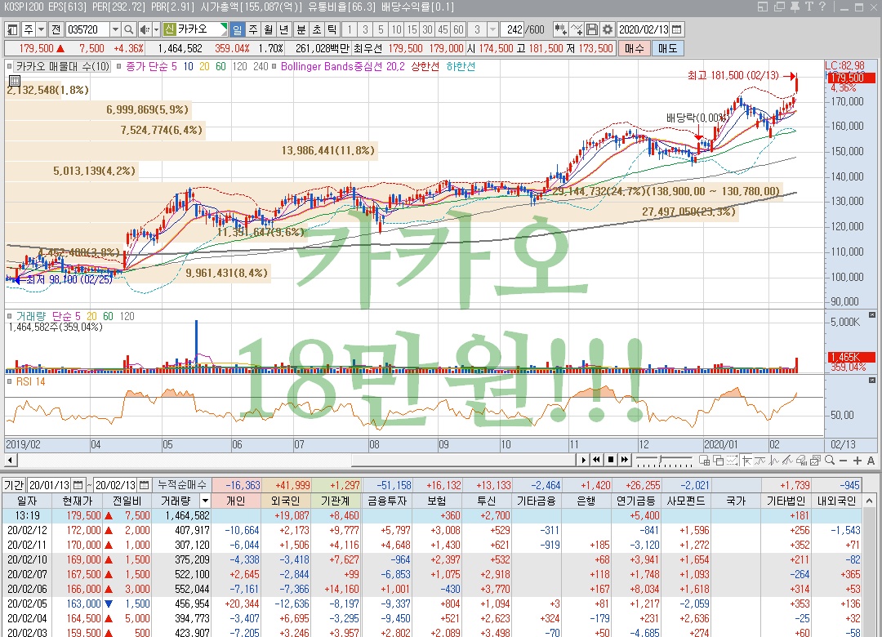This screenshot has height=637, width=882.
Task: Click the 60 interval button
Action: [x=459, y=30]
